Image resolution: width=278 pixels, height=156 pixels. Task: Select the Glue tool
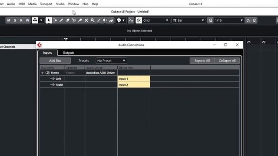pyautogui.click(x=80, y=20)
